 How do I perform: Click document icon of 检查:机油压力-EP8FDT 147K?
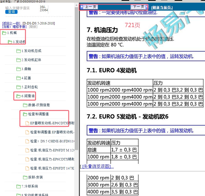click(27, 168)
